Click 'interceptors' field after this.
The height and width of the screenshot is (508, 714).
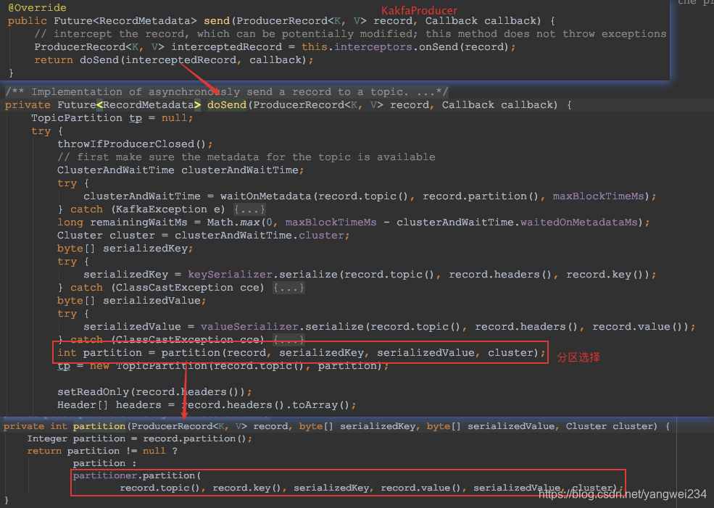[373, 47]
